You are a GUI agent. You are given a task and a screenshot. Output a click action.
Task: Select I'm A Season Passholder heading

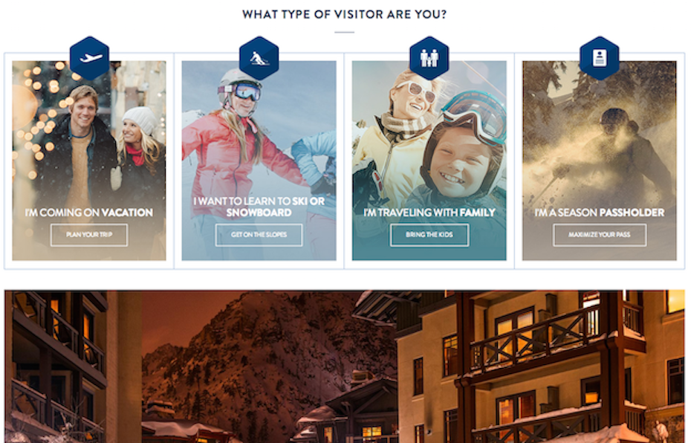tap(600, 213)
